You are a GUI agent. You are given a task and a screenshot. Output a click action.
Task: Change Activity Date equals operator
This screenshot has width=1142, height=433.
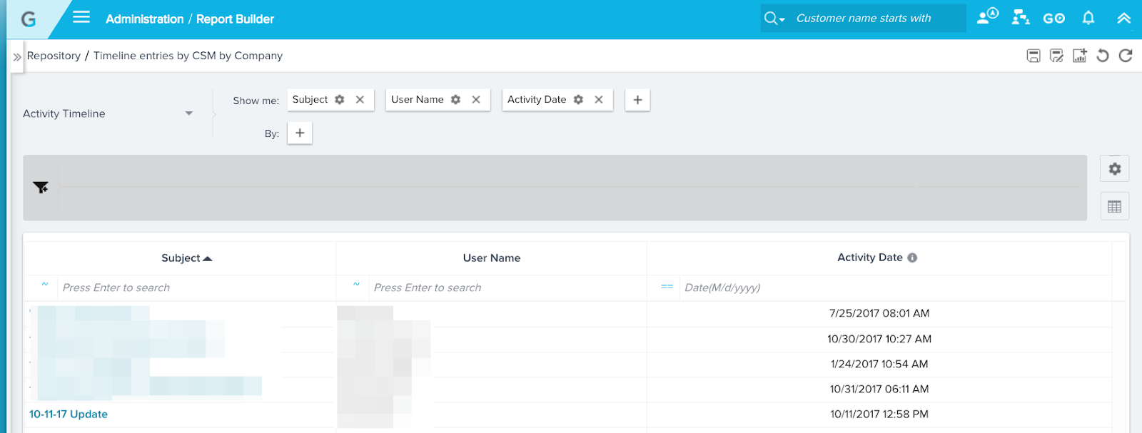tap(667, 287)
